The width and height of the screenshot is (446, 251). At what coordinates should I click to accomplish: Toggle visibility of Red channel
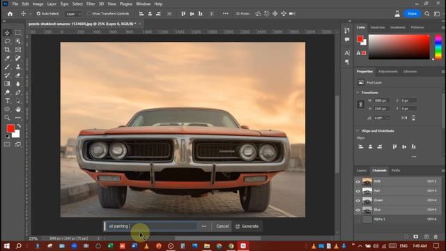[357, 191]
